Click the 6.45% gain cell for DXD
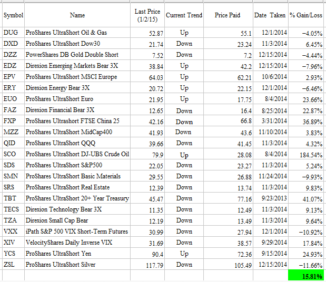Viewport: 326px width, 282px height. coord(306,44)
